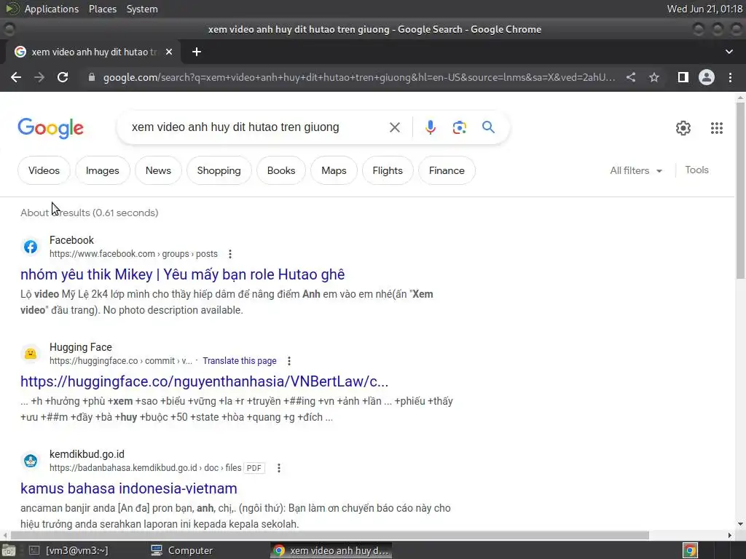Open Google apps grid
Viewport: 746px width, 559px height.
tap(717, 128)
